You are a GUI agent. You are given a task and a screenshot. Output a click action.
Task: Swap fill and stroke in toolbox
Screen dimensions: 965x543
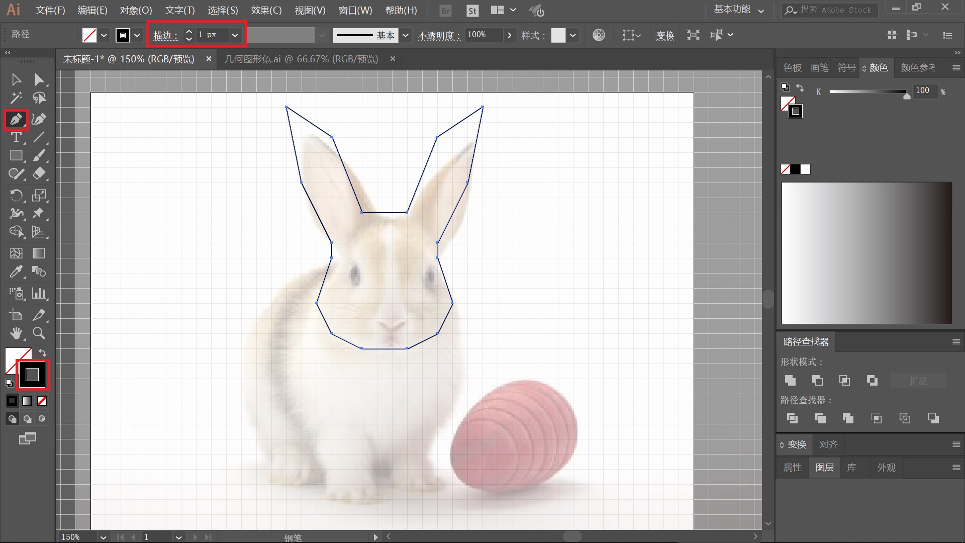[x=43, y=352]
